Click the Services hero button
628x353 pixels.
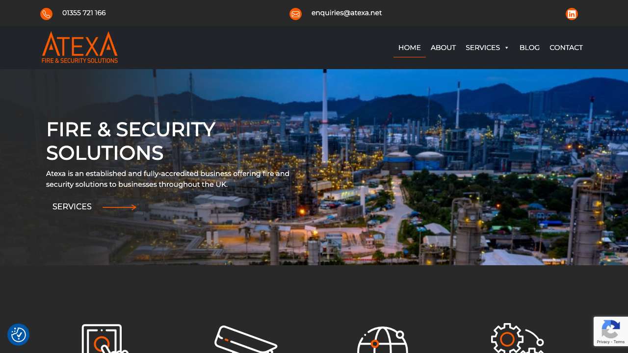95,207
